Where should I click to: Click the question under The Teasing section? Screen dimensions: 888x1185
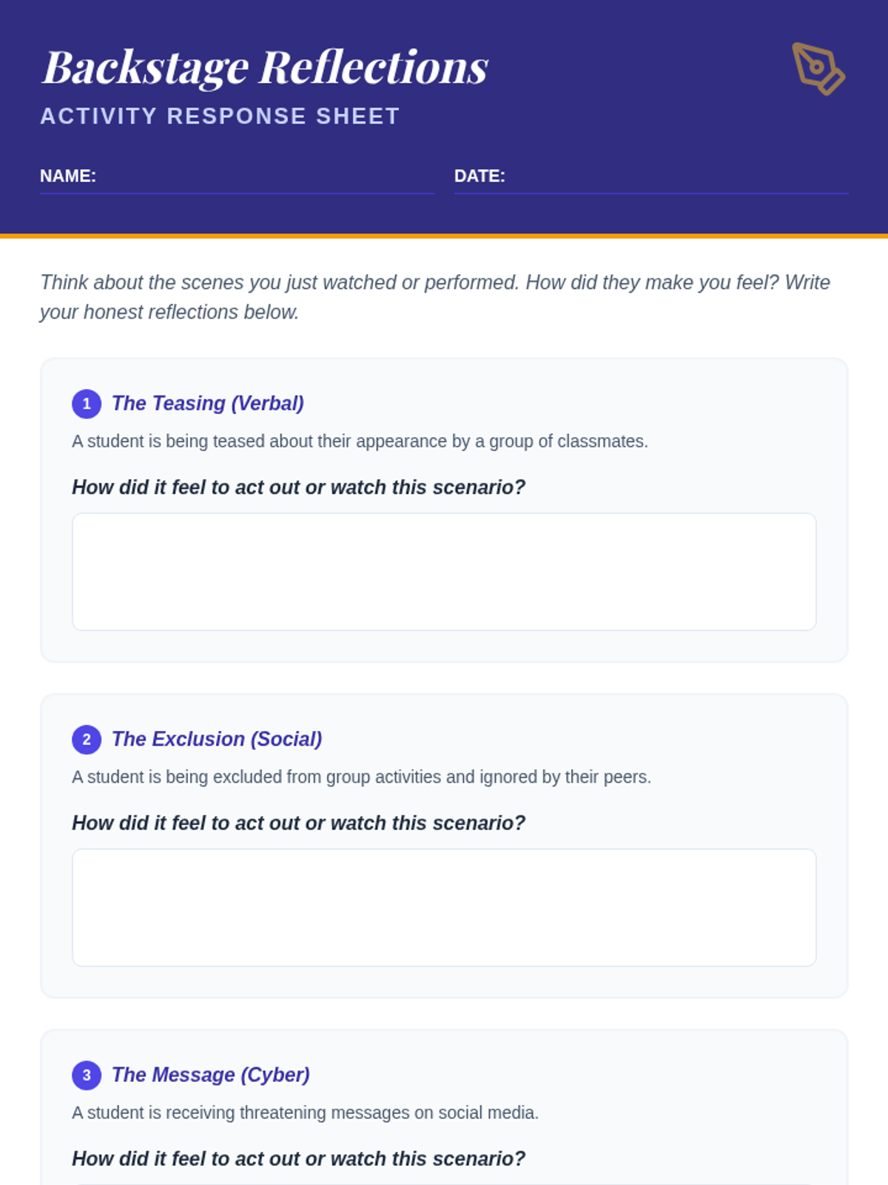coord(298,487)
